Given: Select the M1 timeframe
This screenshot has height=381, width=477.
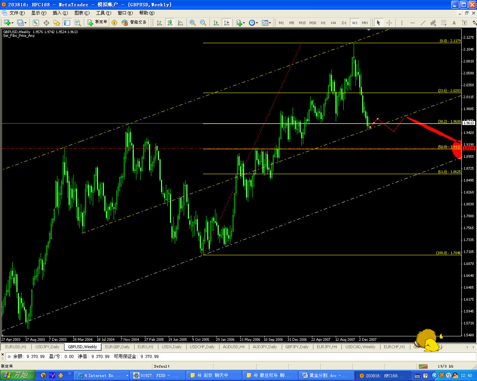Looking at the screenshot, I should (281, 23).
